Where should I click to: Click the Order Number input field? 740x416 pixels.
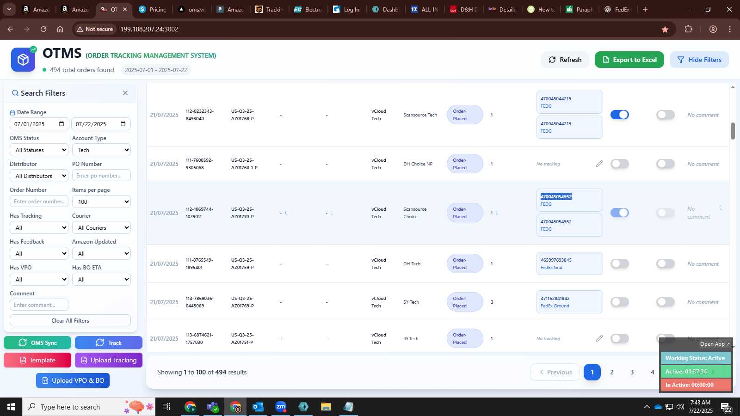coord(39,202)
